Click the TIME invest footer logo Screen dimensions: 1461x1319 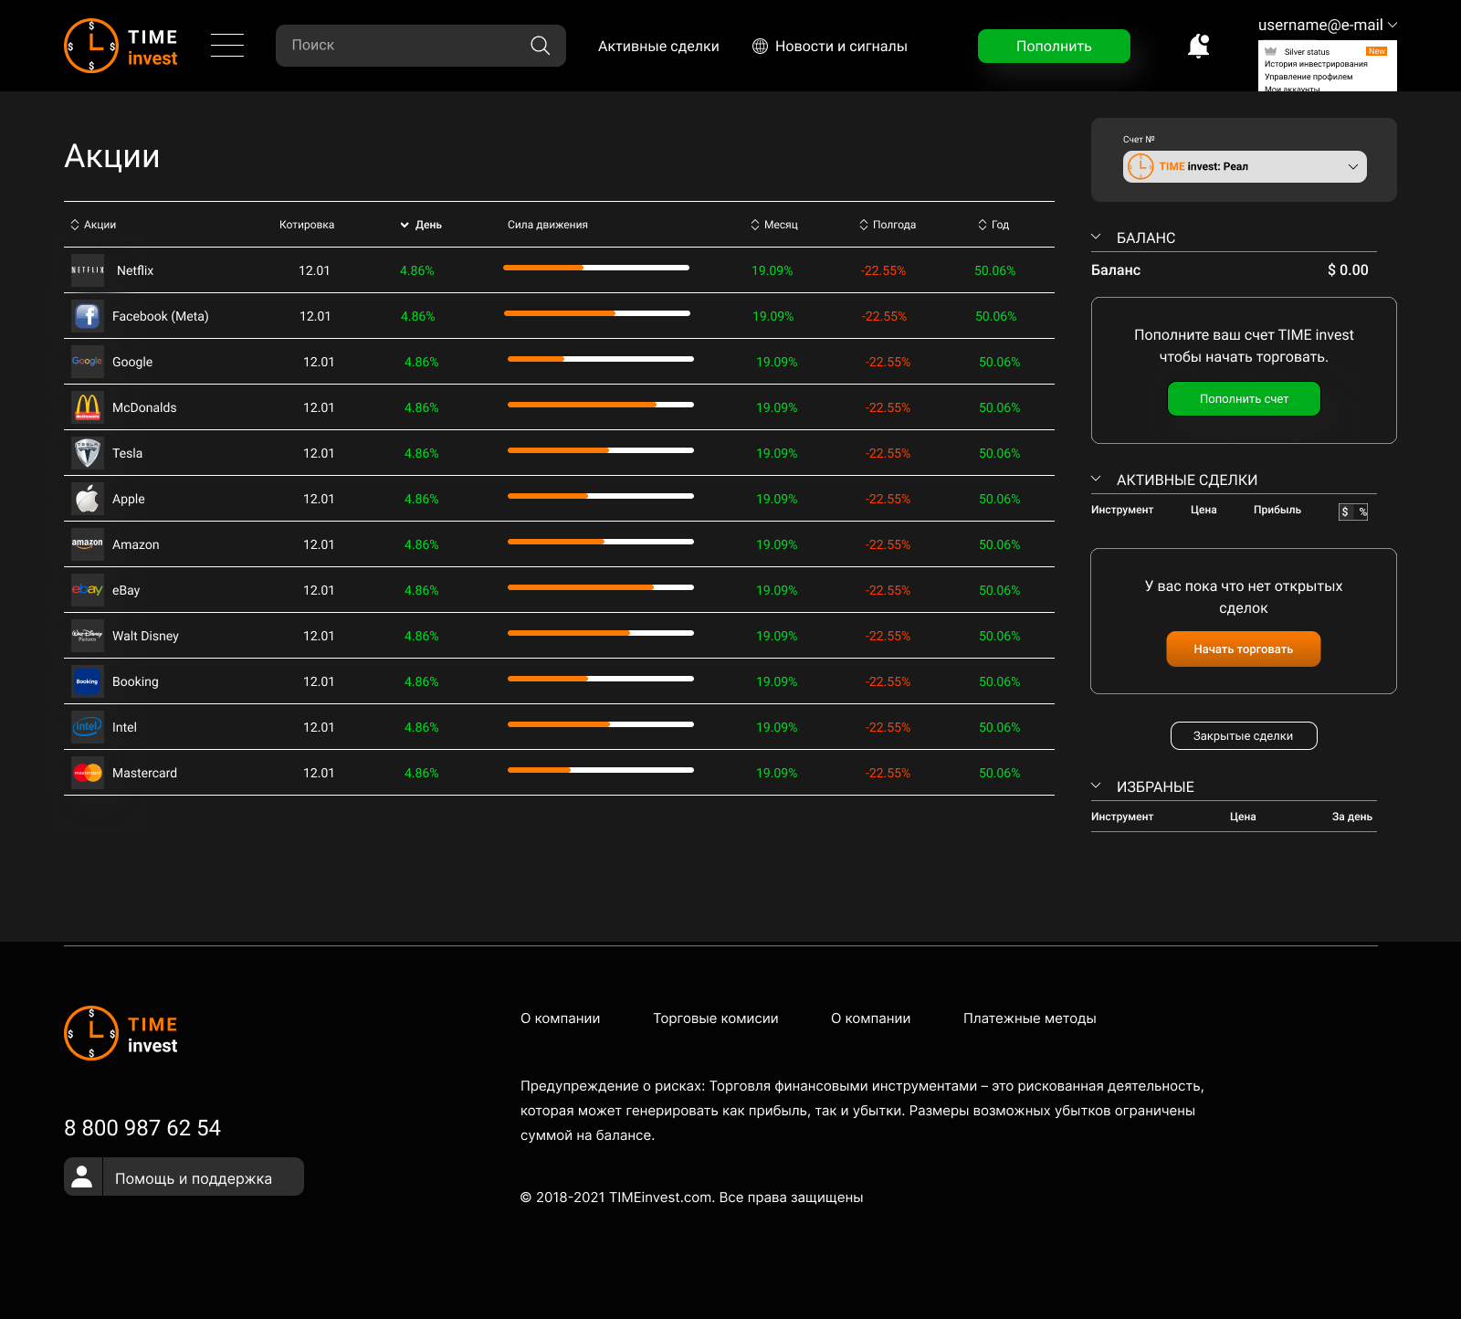pos(121,1033)
